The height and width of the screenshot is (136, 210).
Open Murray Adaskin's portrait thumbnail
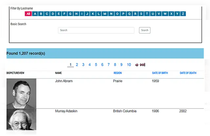click(x=21, y=119)
